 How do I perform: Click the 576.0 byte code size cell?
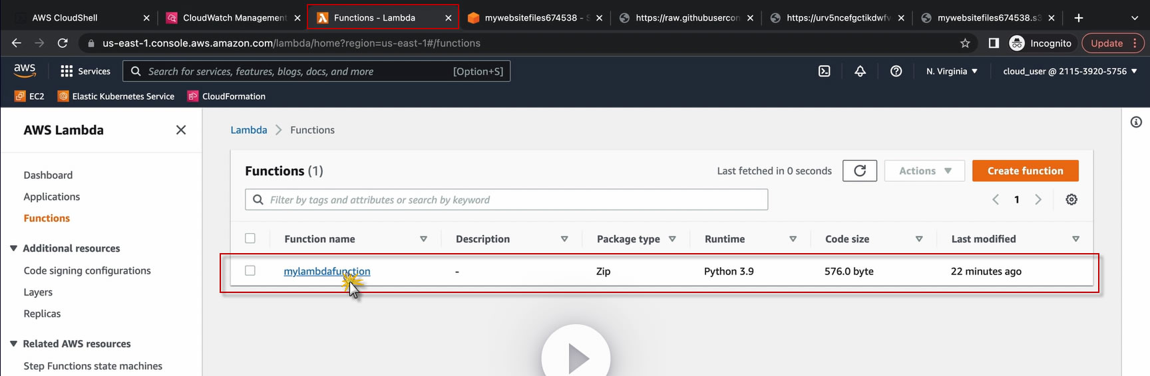tap(849, 271)
